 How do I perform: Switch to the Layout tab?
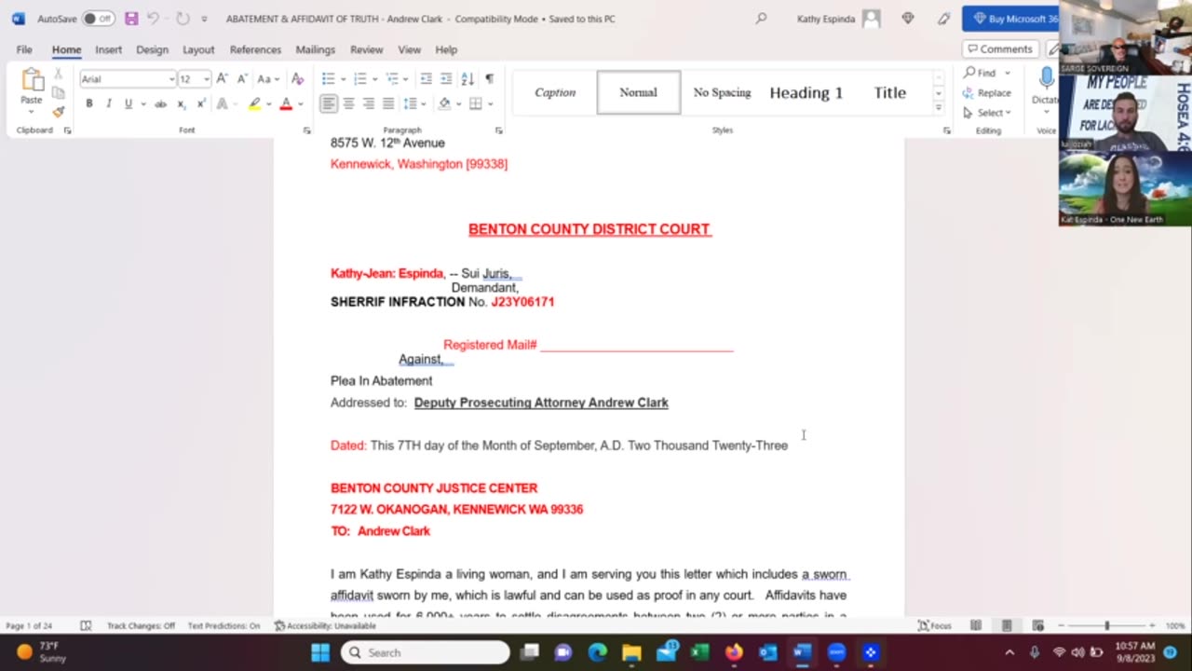[198, 49]
